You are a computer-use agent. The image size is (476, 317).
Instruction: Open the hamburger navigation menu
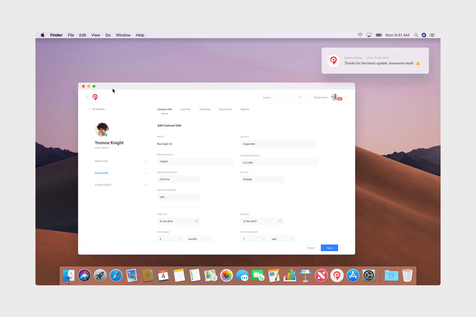(x=87, y=97)
